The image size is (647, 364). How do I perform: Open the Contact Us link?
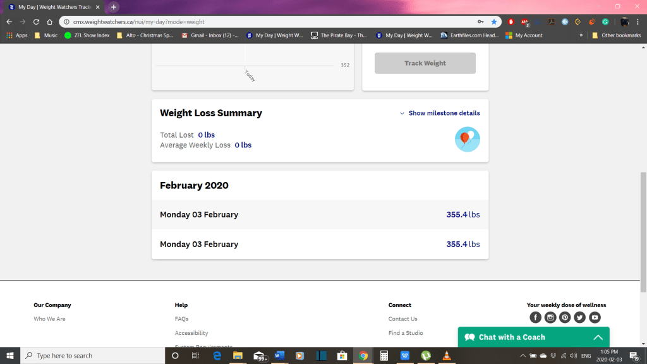pos(402,319)
